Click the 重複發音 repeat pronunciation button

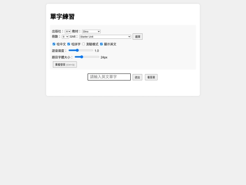[x=65, y=64]
